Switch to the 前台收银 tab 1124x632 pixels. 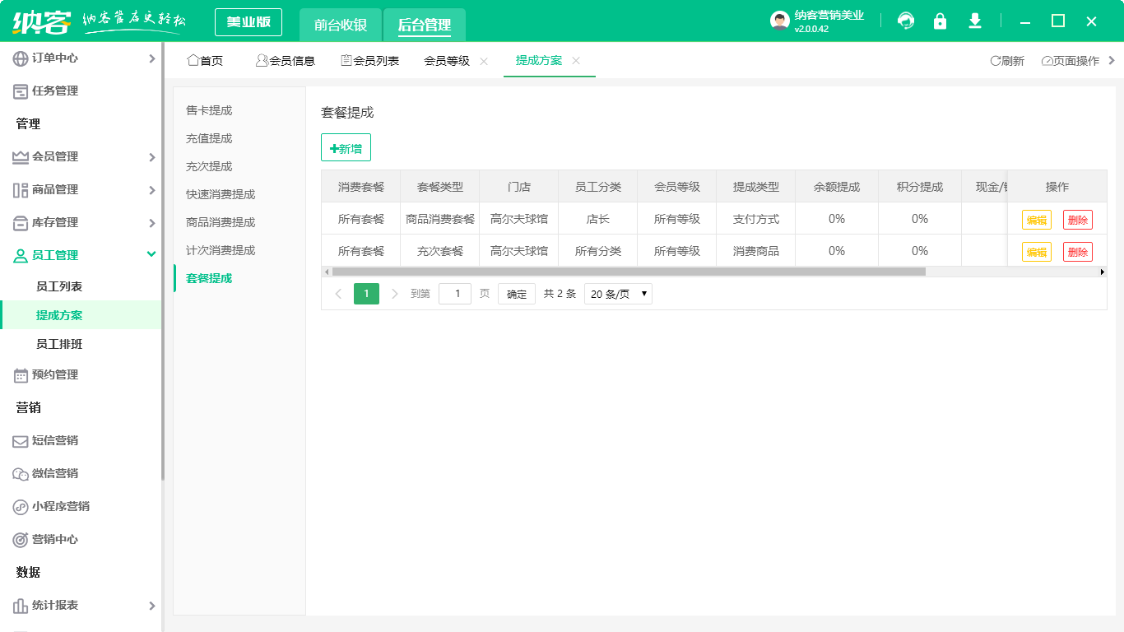click(x=341, y=26)
